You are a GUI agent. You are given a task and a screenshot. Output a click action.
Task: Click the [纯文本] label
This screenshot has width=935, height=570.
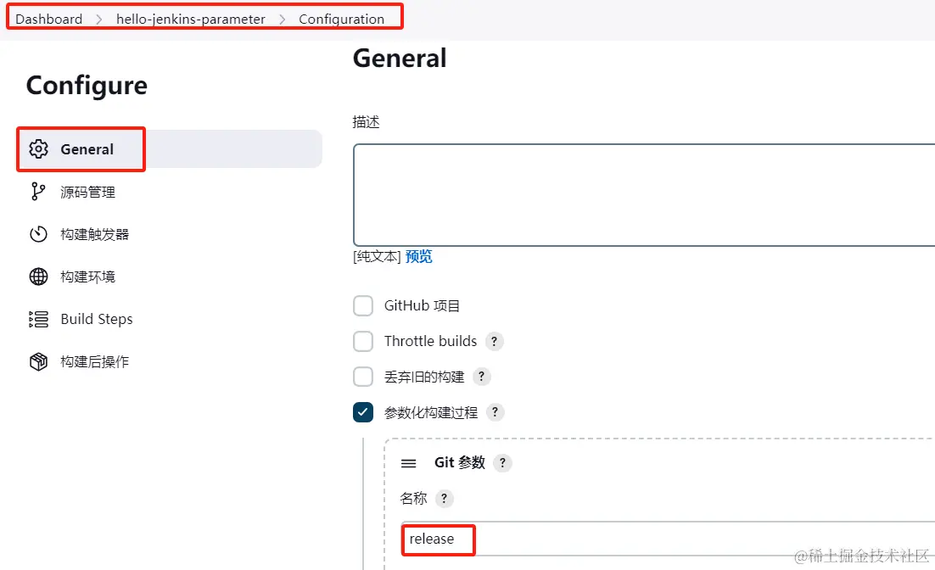tap(377, 256)
